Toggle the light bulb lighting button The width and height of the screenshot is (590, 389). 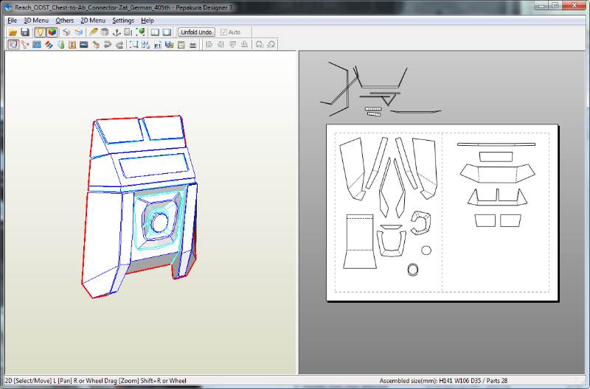40,32
